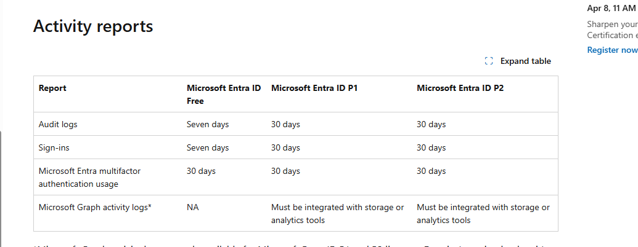Click the Activity reports heading
638x247 pixels.
[x=93, y=26]
